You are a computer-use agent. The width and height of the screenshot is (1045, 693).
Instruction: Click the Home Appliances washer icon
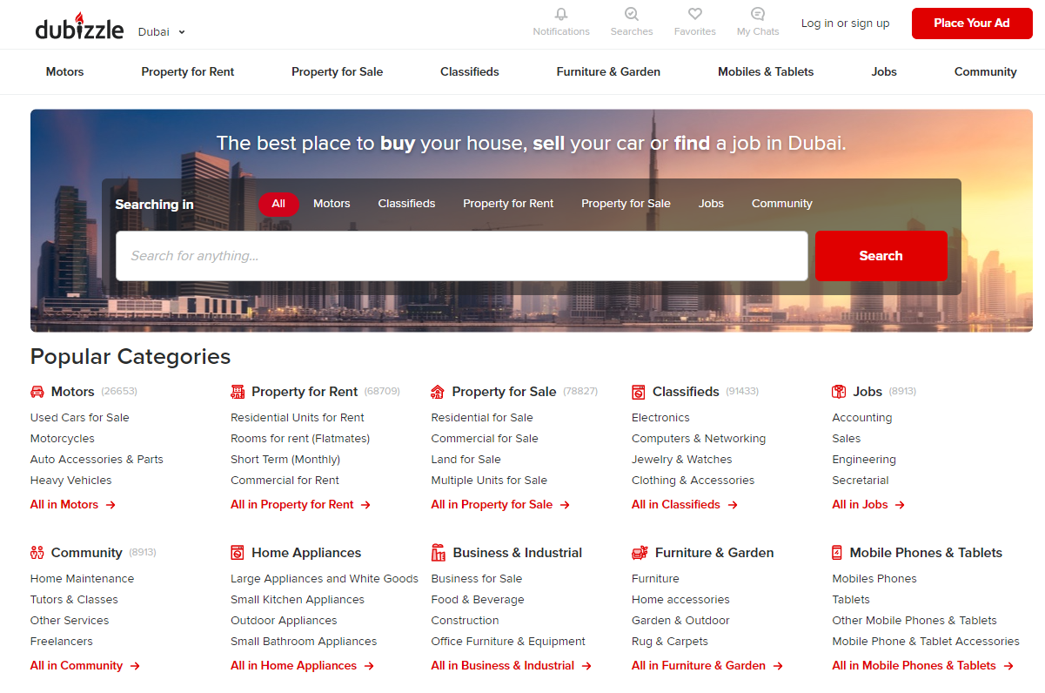pos(238,553)
